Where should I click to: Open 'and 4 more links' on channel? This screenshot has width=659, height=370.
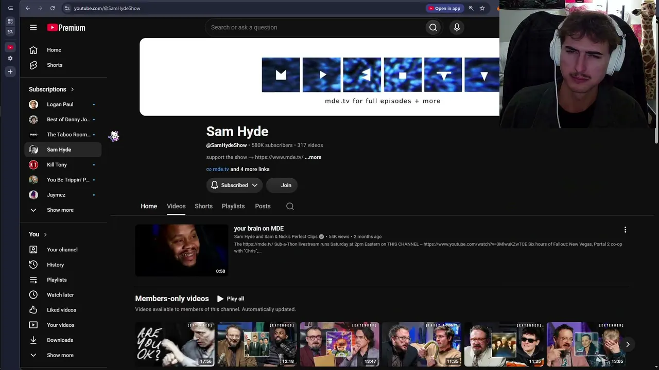(x=250, y=169)
